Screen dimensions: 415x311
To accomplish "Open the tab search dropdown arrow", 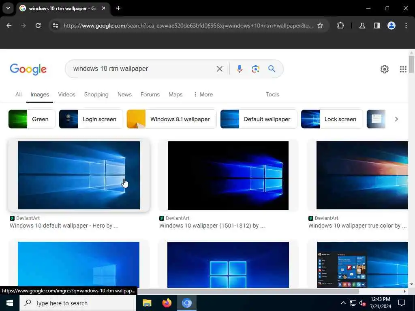I will point(8,8).
